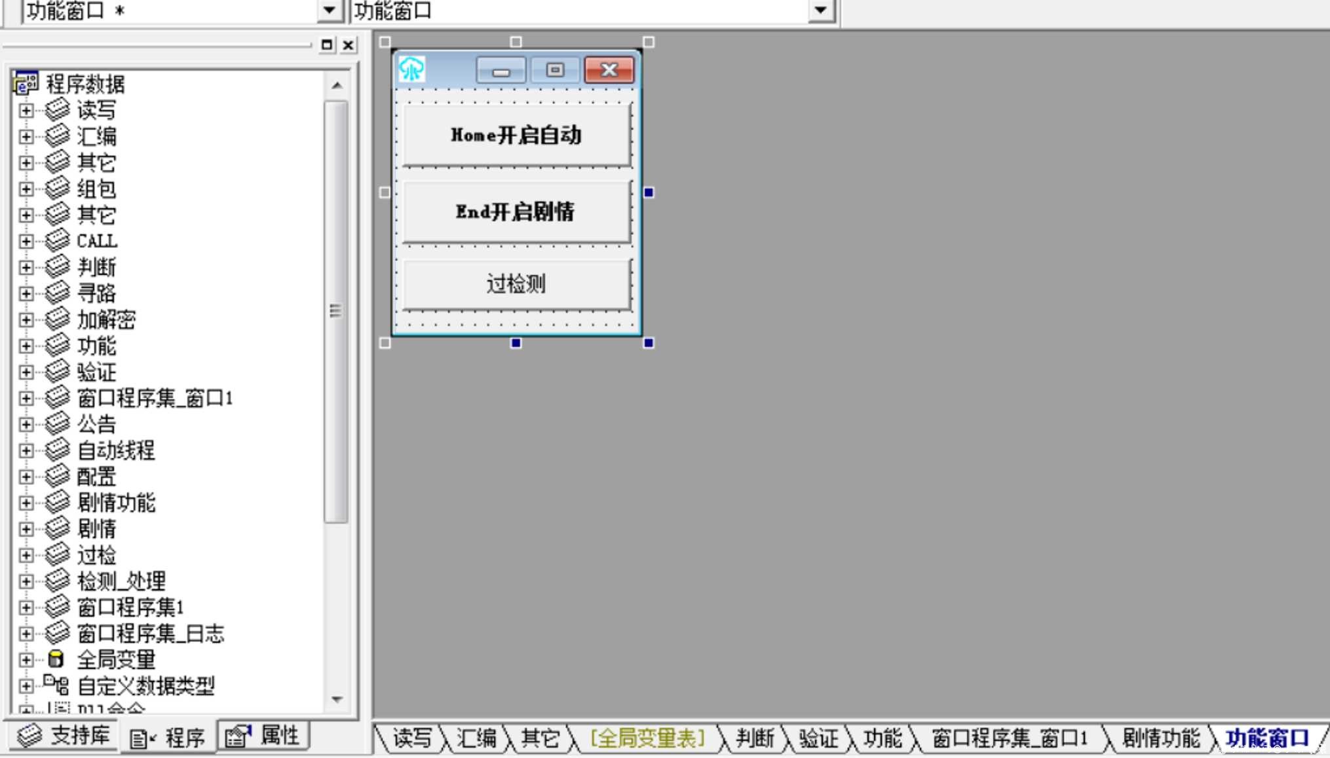Screen dimensions: 1330x758
Task: Switch to the 功能窗口 bottom tab
Action: click(1267, 738)
